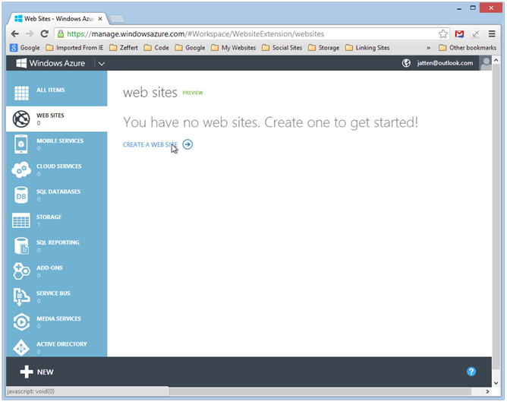Screen dimensions: 507x402
Task: Click the NEW button in bottom bar
Action: (36, 372)
